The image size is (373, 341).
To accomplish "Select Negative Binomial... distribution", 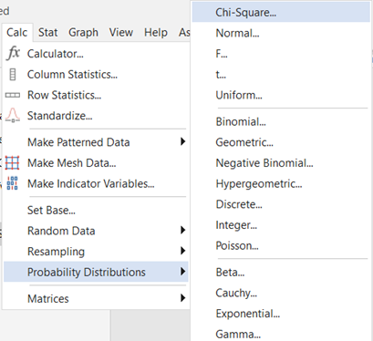I will (x=281, y=163).
